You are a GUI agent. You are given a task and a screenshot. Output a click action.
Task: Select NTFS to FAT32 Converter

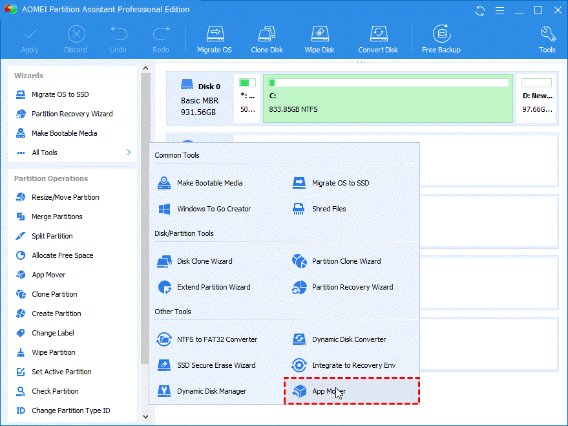coord(216,339)
